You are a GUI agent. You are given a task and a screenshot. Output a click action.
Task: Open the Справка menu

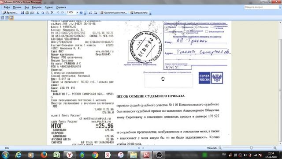click(61, 8)
